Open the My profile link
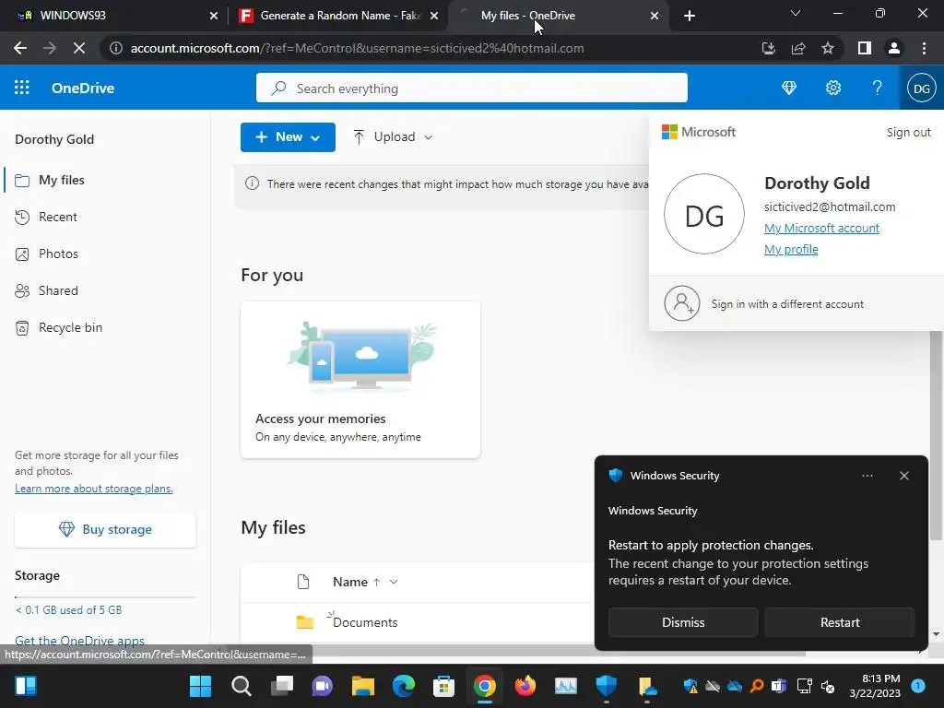944x708 pixels. [x=791, y=249]
